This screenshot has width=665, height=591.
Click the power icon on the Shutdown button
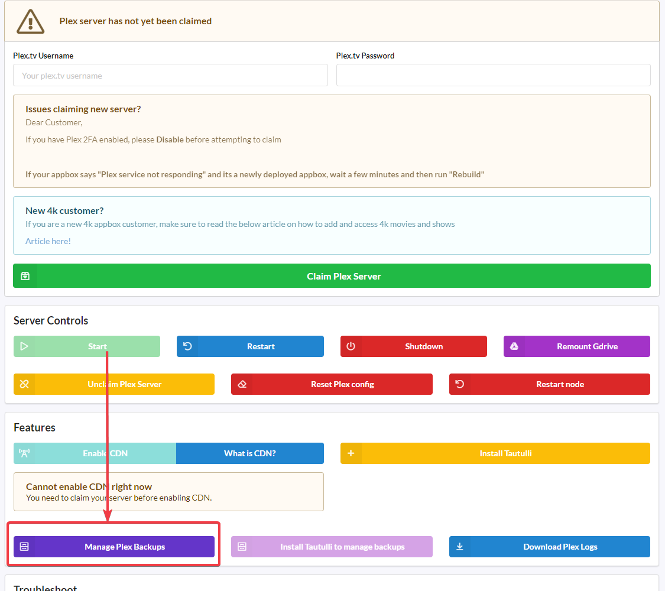pyautogui.click(x=351, y=346)
